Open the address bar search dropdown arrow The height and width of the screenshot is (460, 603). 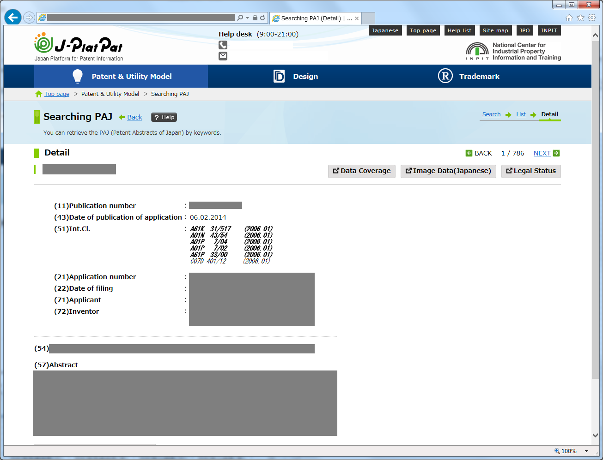pos(247,18)
